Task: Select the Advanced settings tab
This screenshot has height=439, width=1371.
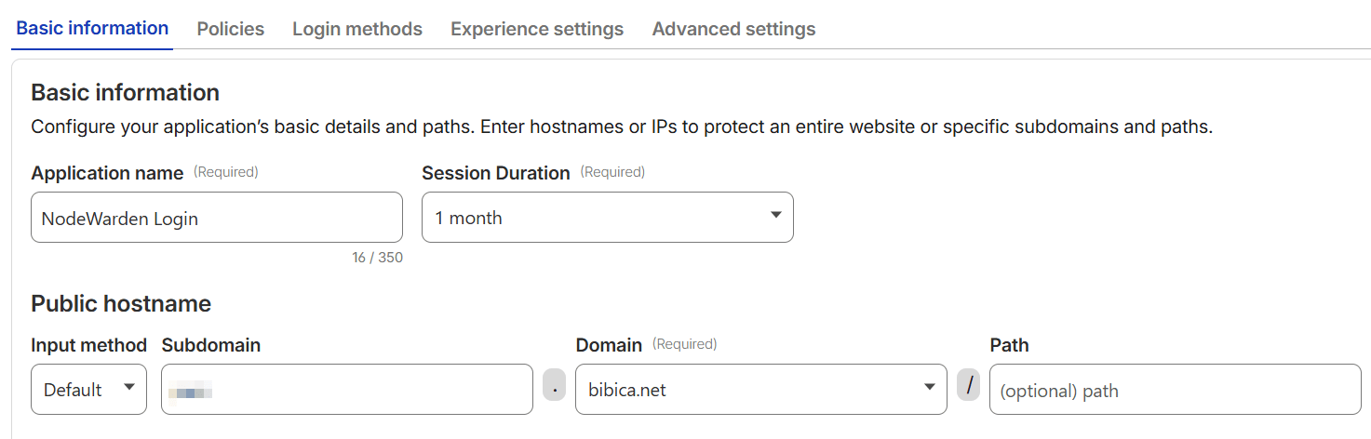Action: [733, 29]
